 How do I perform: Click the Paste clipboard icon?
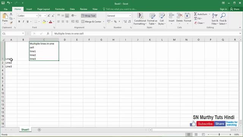click(x=5, y=16)
